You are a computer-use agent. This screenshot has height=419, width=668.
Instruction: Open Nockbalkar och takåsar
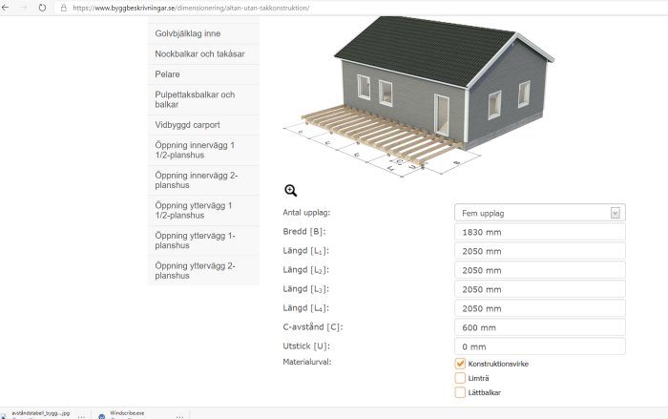(203, 54)
